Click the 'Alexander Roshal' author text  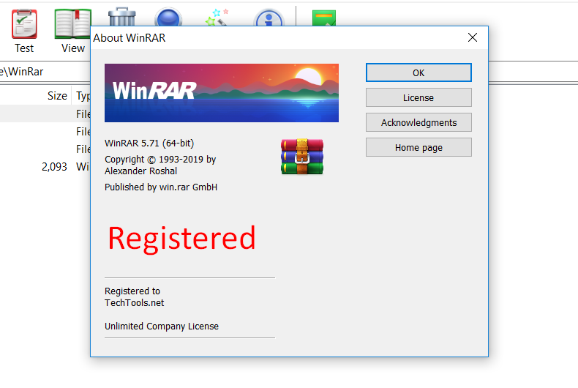pyautogui.click(x=140, y=171)
